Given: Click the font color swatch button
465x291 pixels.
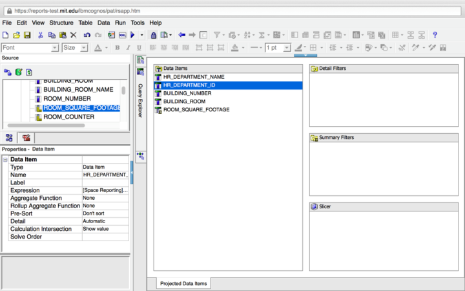Looking at the screenshot, I should point(98,48).
